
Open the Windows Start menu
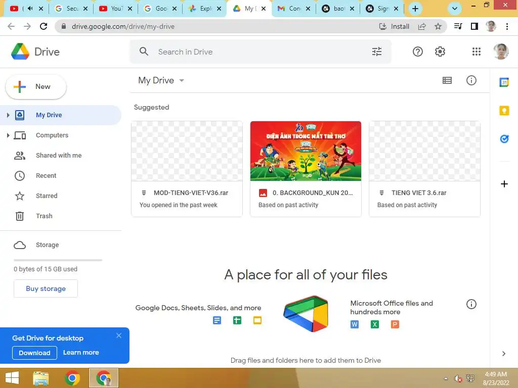(12, 378)
